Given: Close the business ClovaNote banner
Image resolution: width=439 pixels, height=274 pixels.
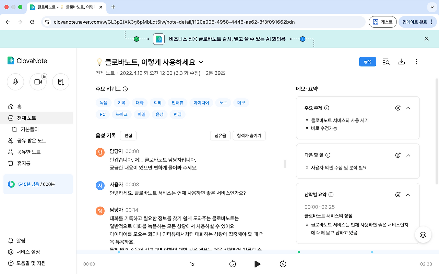Looking at the screenshot, I should click(427, 39).
